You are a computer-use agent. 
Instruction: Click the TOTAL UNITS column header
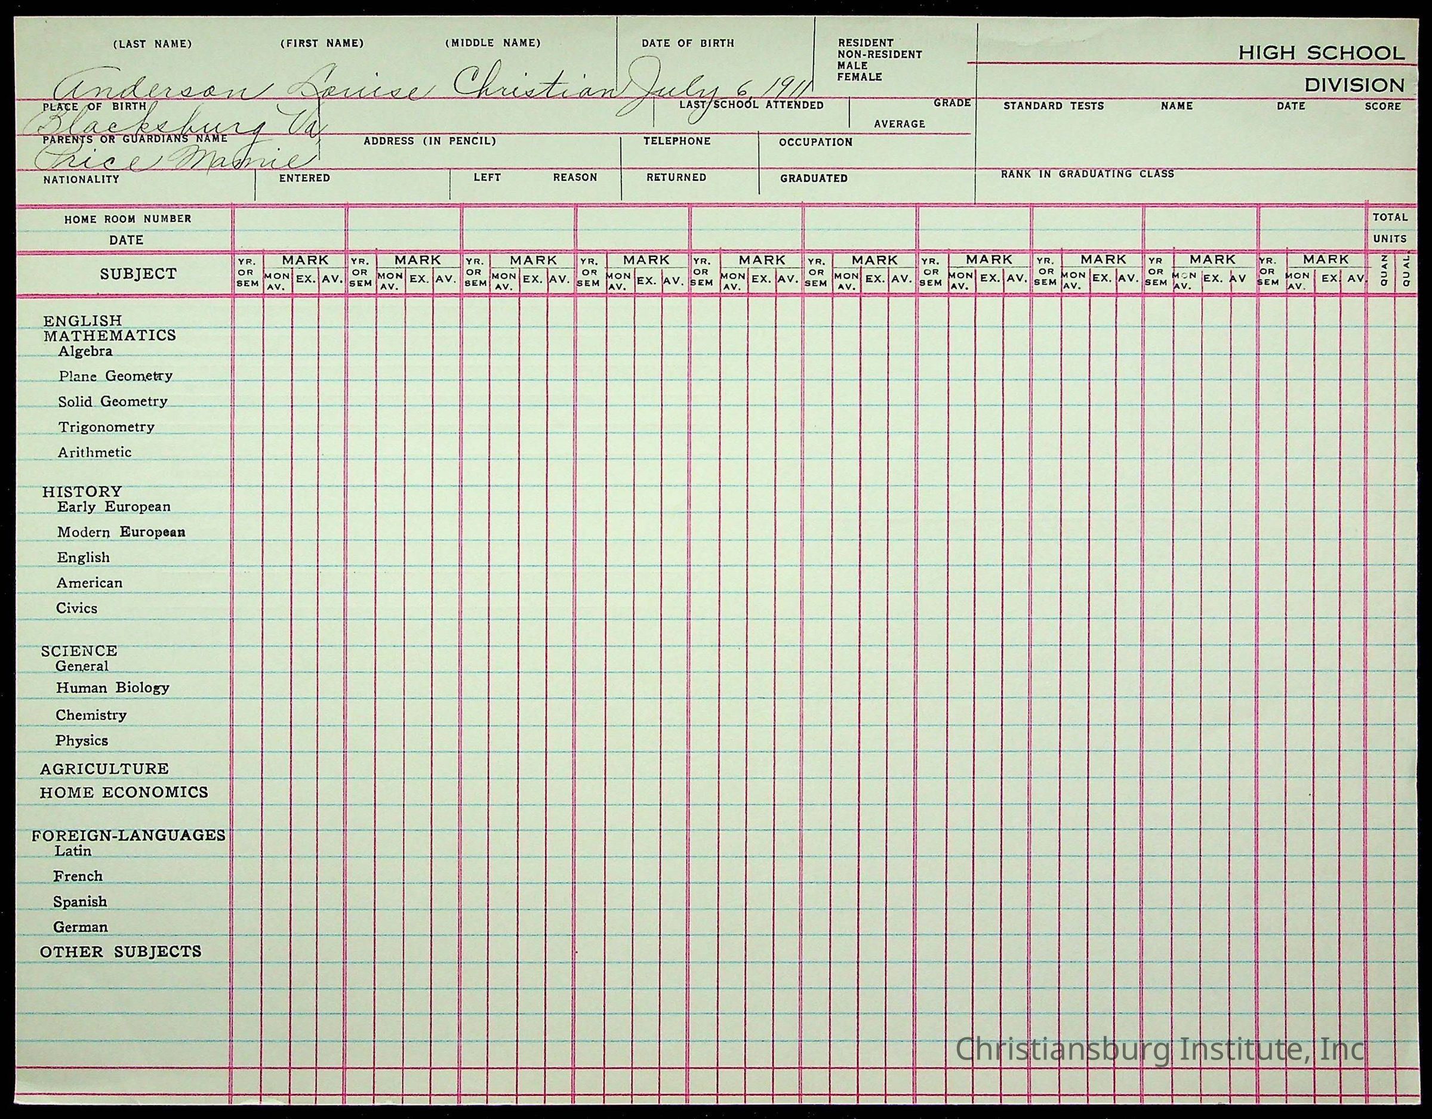(1390, 227)
